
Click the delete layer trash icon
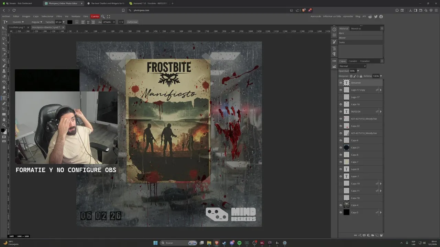381,235
